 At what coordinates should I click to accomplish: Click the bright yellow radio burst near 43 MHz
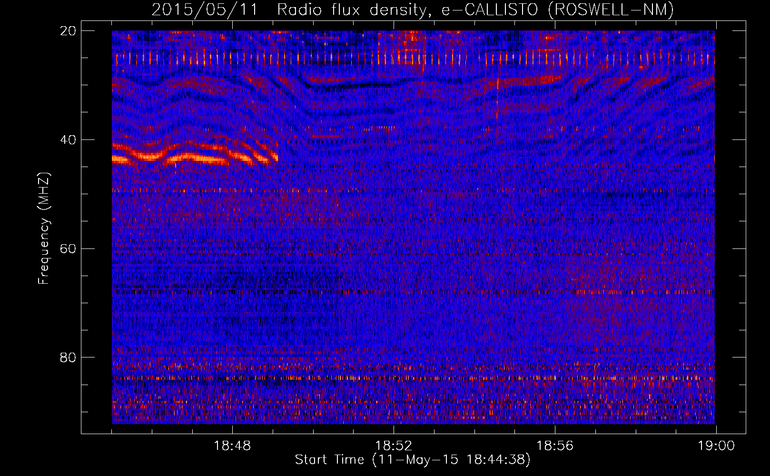[195, 155]
